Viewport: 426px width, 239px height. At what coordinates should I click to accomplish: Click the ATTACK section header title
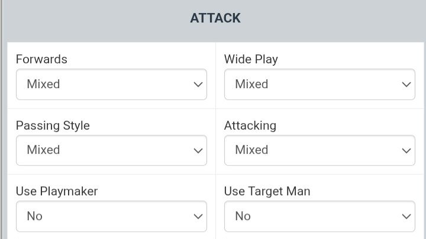[215, 18]
